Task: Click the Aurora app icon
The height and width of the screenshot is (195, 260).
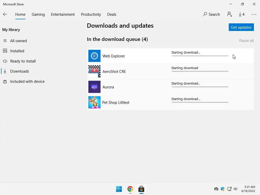Action: coord(94,87)
